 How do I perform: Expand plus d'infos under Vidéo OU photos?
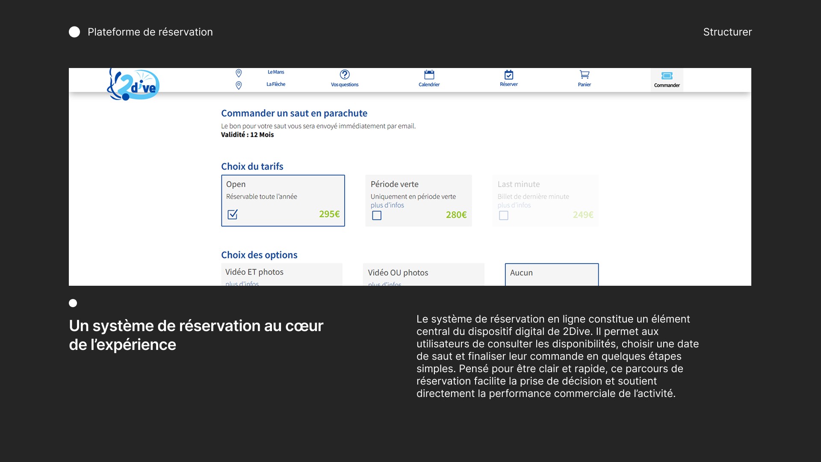coord(384,284)
